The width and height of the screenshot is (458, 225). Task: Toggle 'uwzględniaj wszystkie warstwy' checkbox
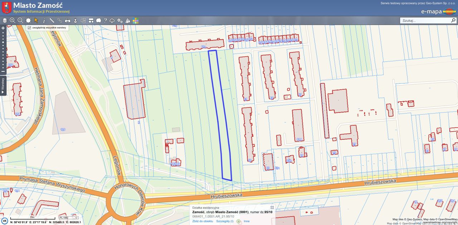30,27
